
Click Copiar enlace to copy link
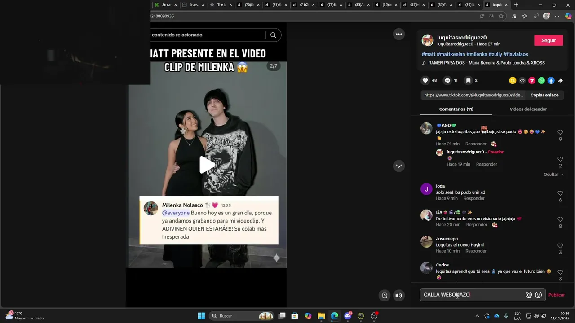tap(544, 95)
